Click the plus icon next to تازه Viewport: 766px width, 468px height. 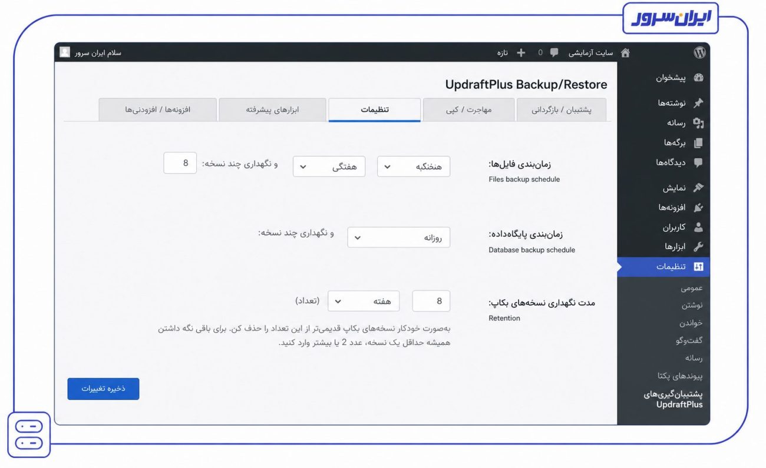(521, 52)
